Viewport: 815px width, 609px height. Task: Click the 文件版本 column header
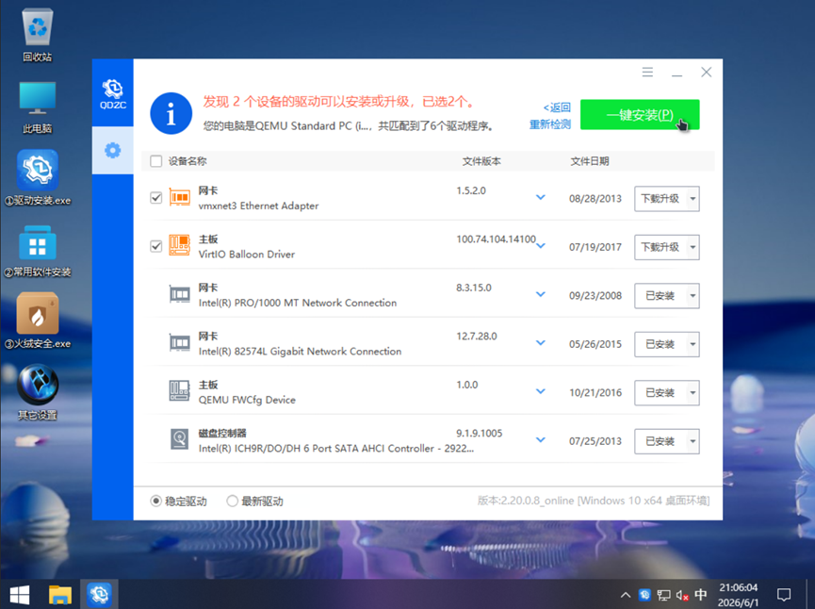(x=481, y=161)
